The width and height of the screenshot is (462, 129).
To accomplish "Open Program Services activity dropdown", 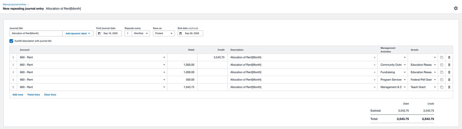I will (x=393, y=80).
